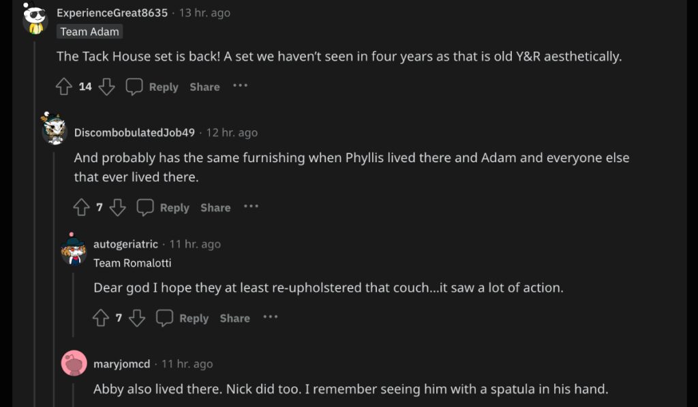698x407 pixels.
Task: Downvote DiscombobulatedJob49's comment
Action: coord(118,207)
